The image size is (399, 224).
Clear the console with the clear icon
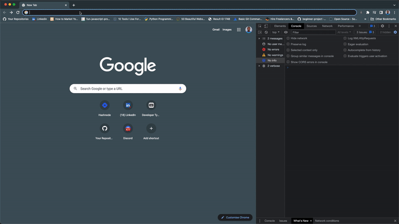click(266, 32)
